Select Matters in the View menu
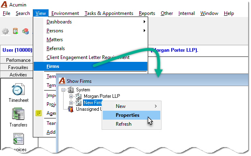 (90, 40)
